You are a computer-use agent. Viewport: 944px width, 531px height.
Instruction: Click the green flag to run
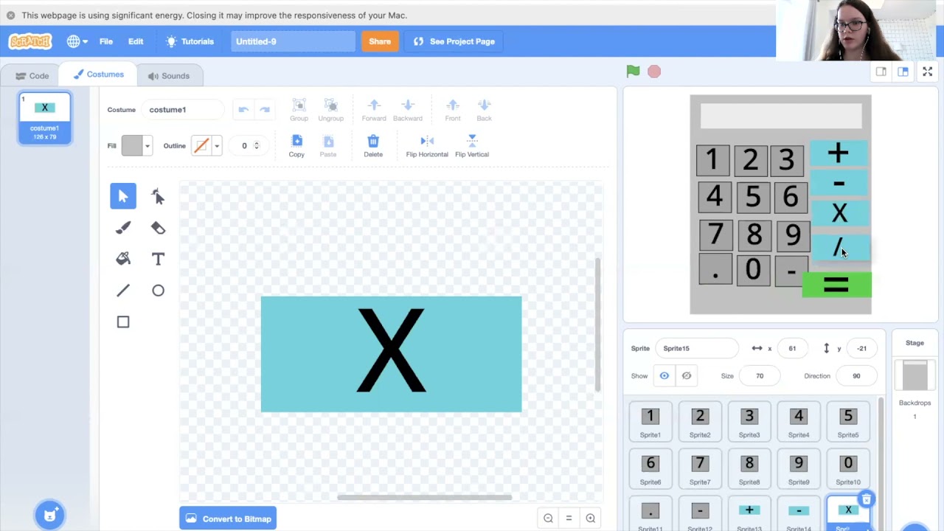coord(633,72)
